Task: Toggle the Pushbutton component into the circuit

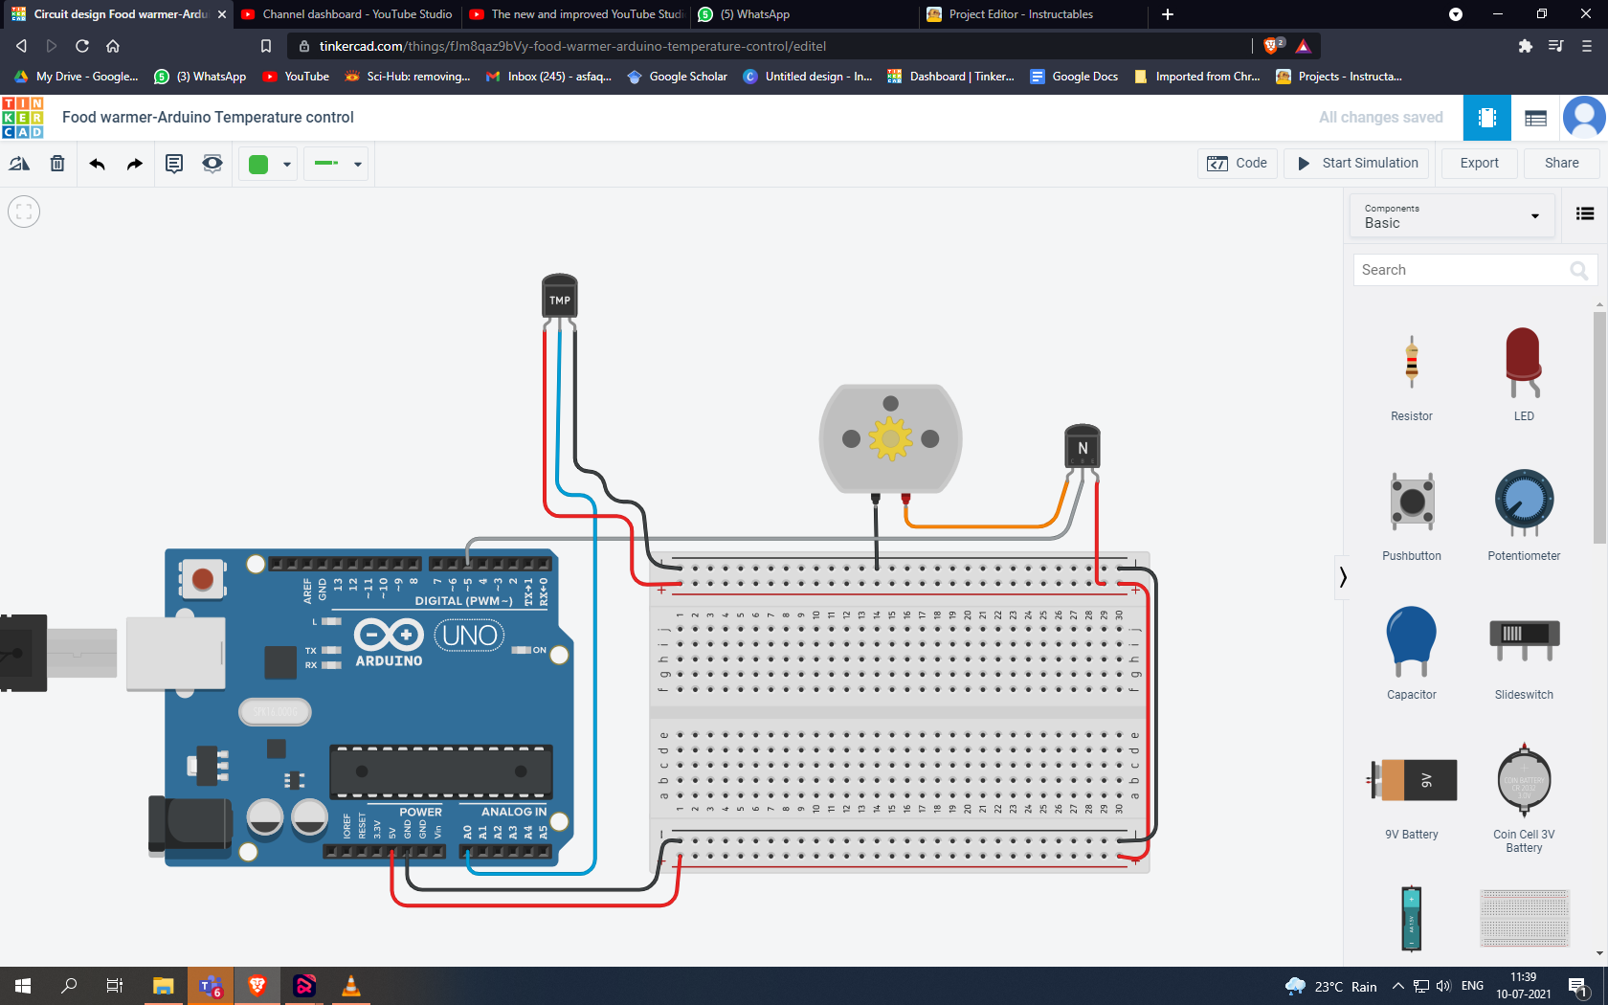Action: pos(1411,512)
